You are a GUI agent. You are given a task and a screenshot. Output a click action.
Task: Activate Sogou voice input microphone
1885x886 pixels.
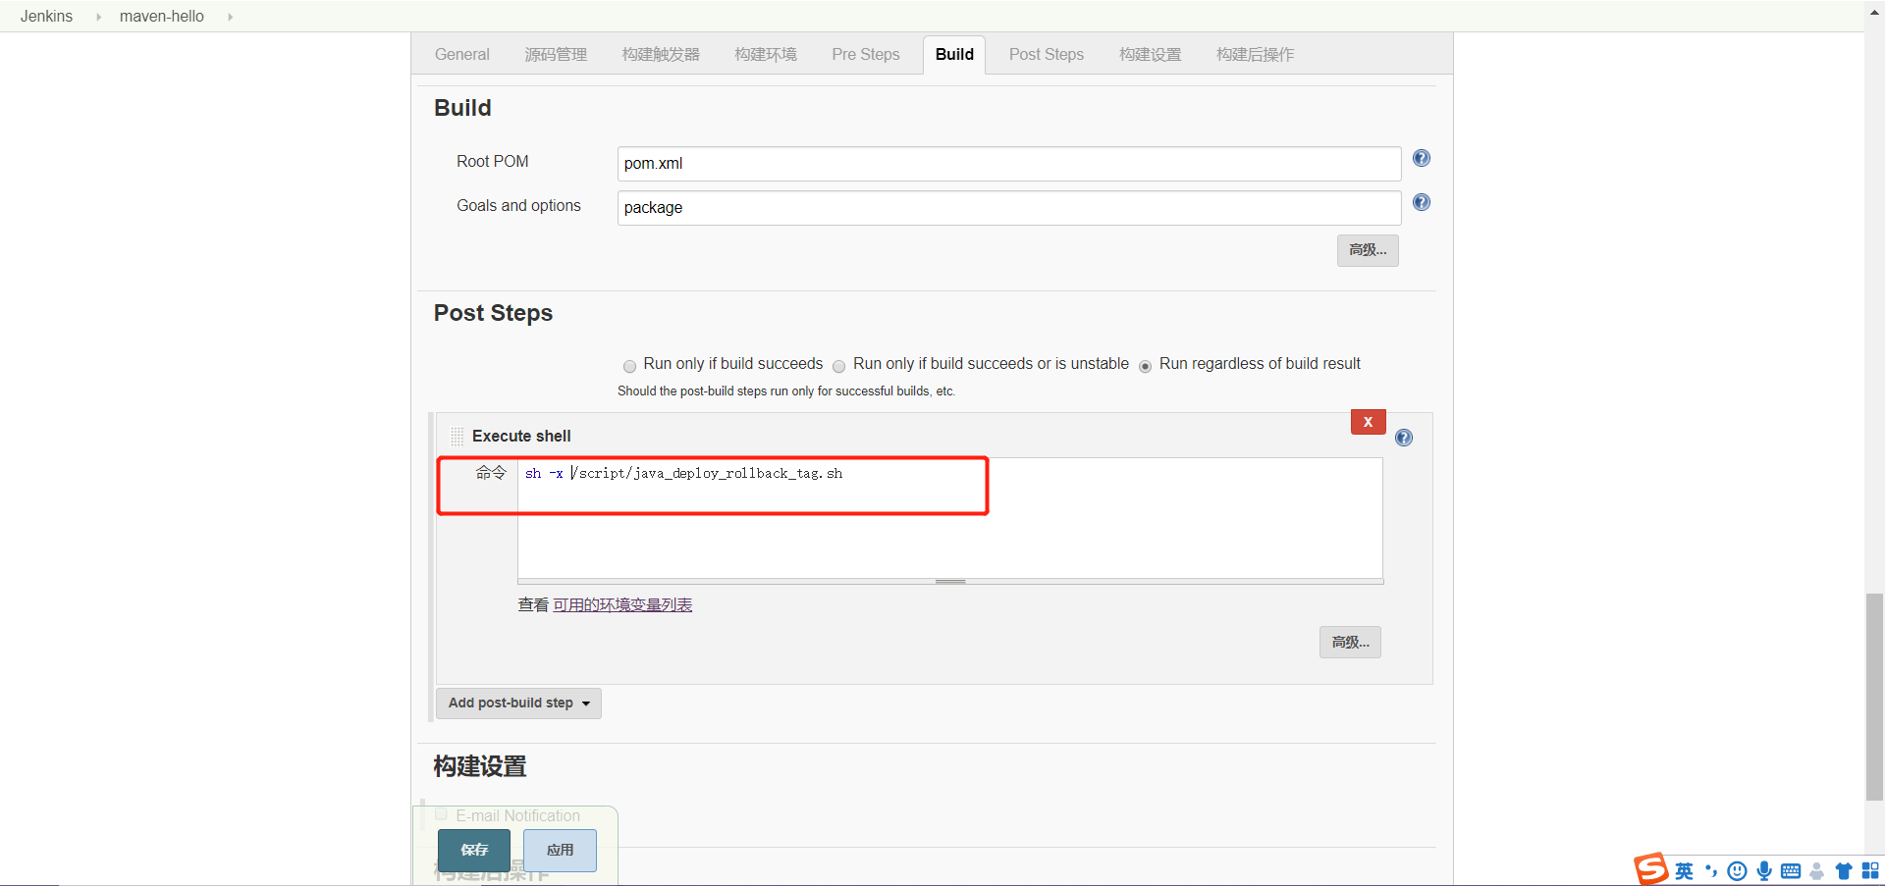1764,871
